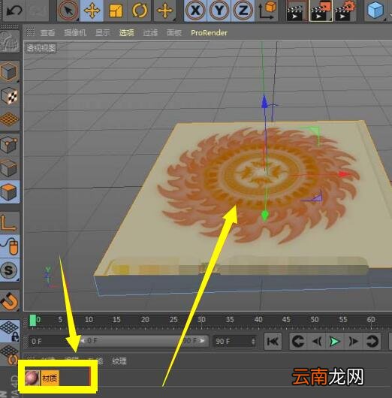Open Render Settings clapperboard with gear
This screenshot has width=392, height=398.
click(345, 11)
